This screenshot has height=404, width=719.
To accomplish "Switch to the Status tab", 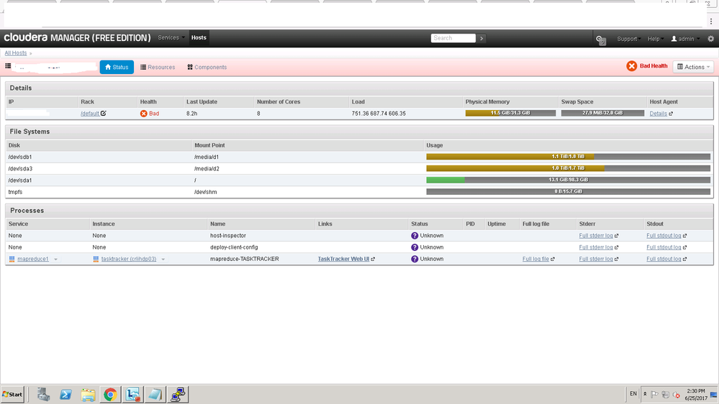I will coord(117,67).
